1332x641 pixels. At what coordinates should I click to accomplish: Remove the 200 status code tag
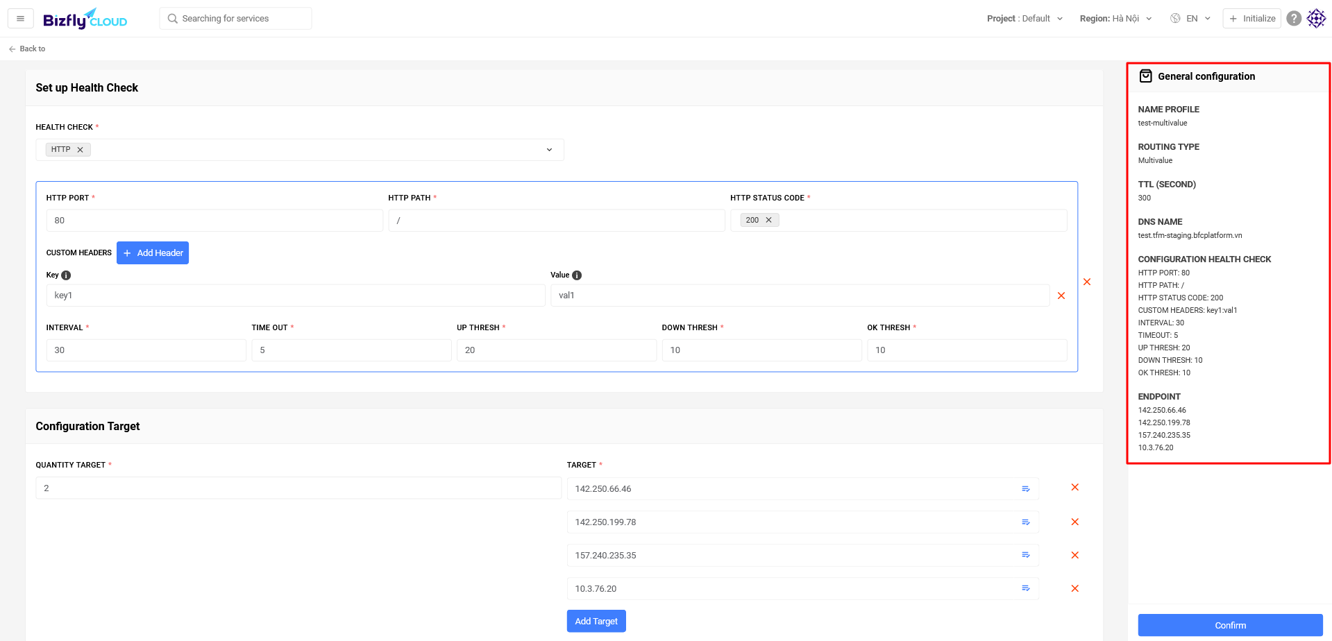(x=768, y=220)
